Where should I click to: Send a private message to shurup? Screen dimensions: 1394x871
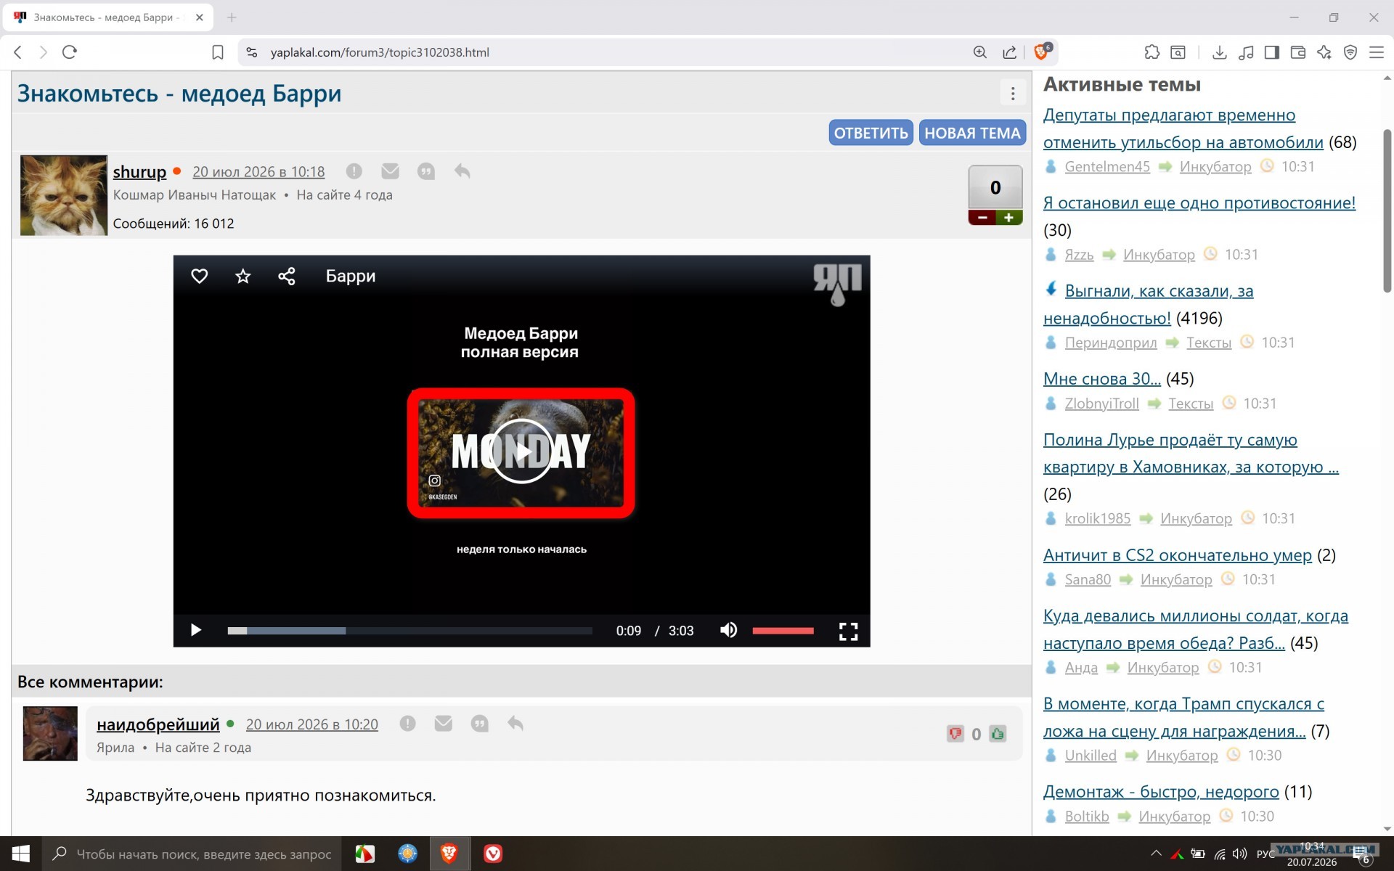390,171
